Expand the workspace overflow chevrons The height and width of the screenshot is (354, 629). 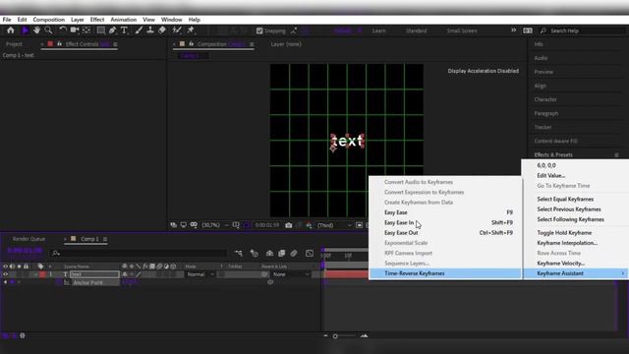(x=513, y=30)
